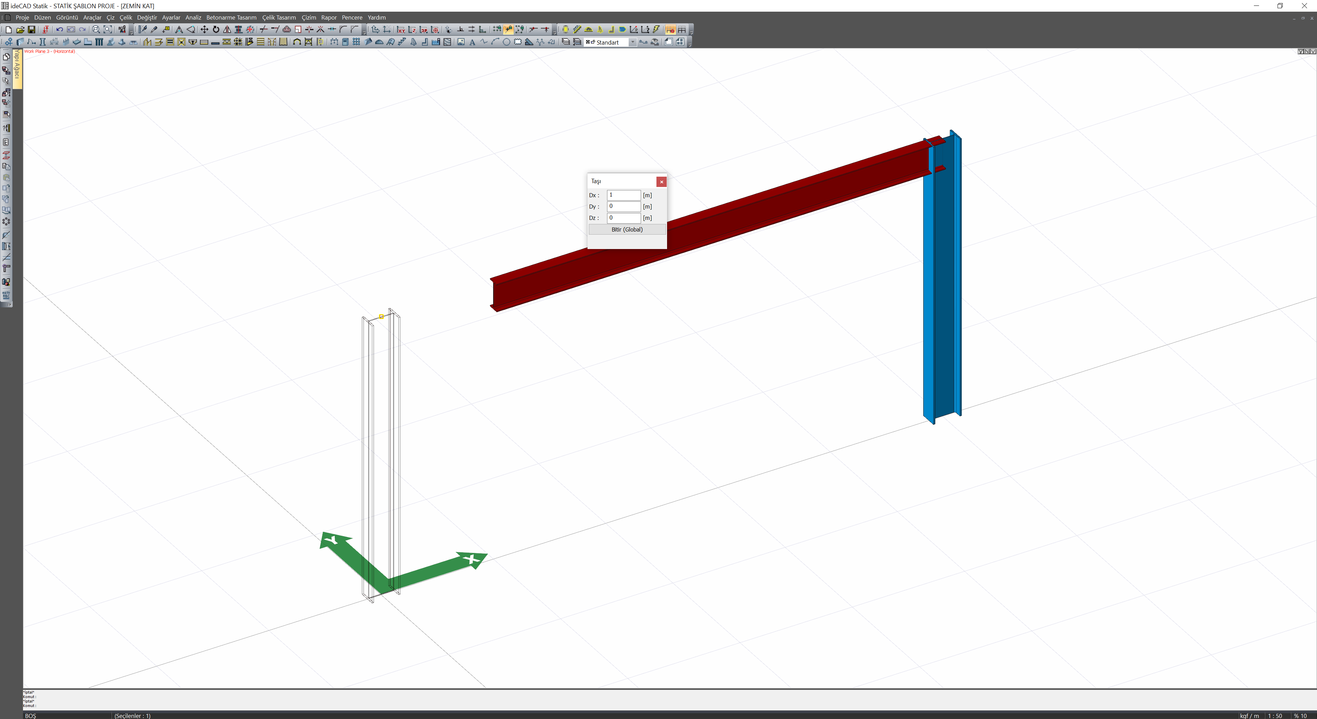The height and width of the screenshot is (719, 1317).
Task: Open the Analiz menu
Action: point(193,17)
